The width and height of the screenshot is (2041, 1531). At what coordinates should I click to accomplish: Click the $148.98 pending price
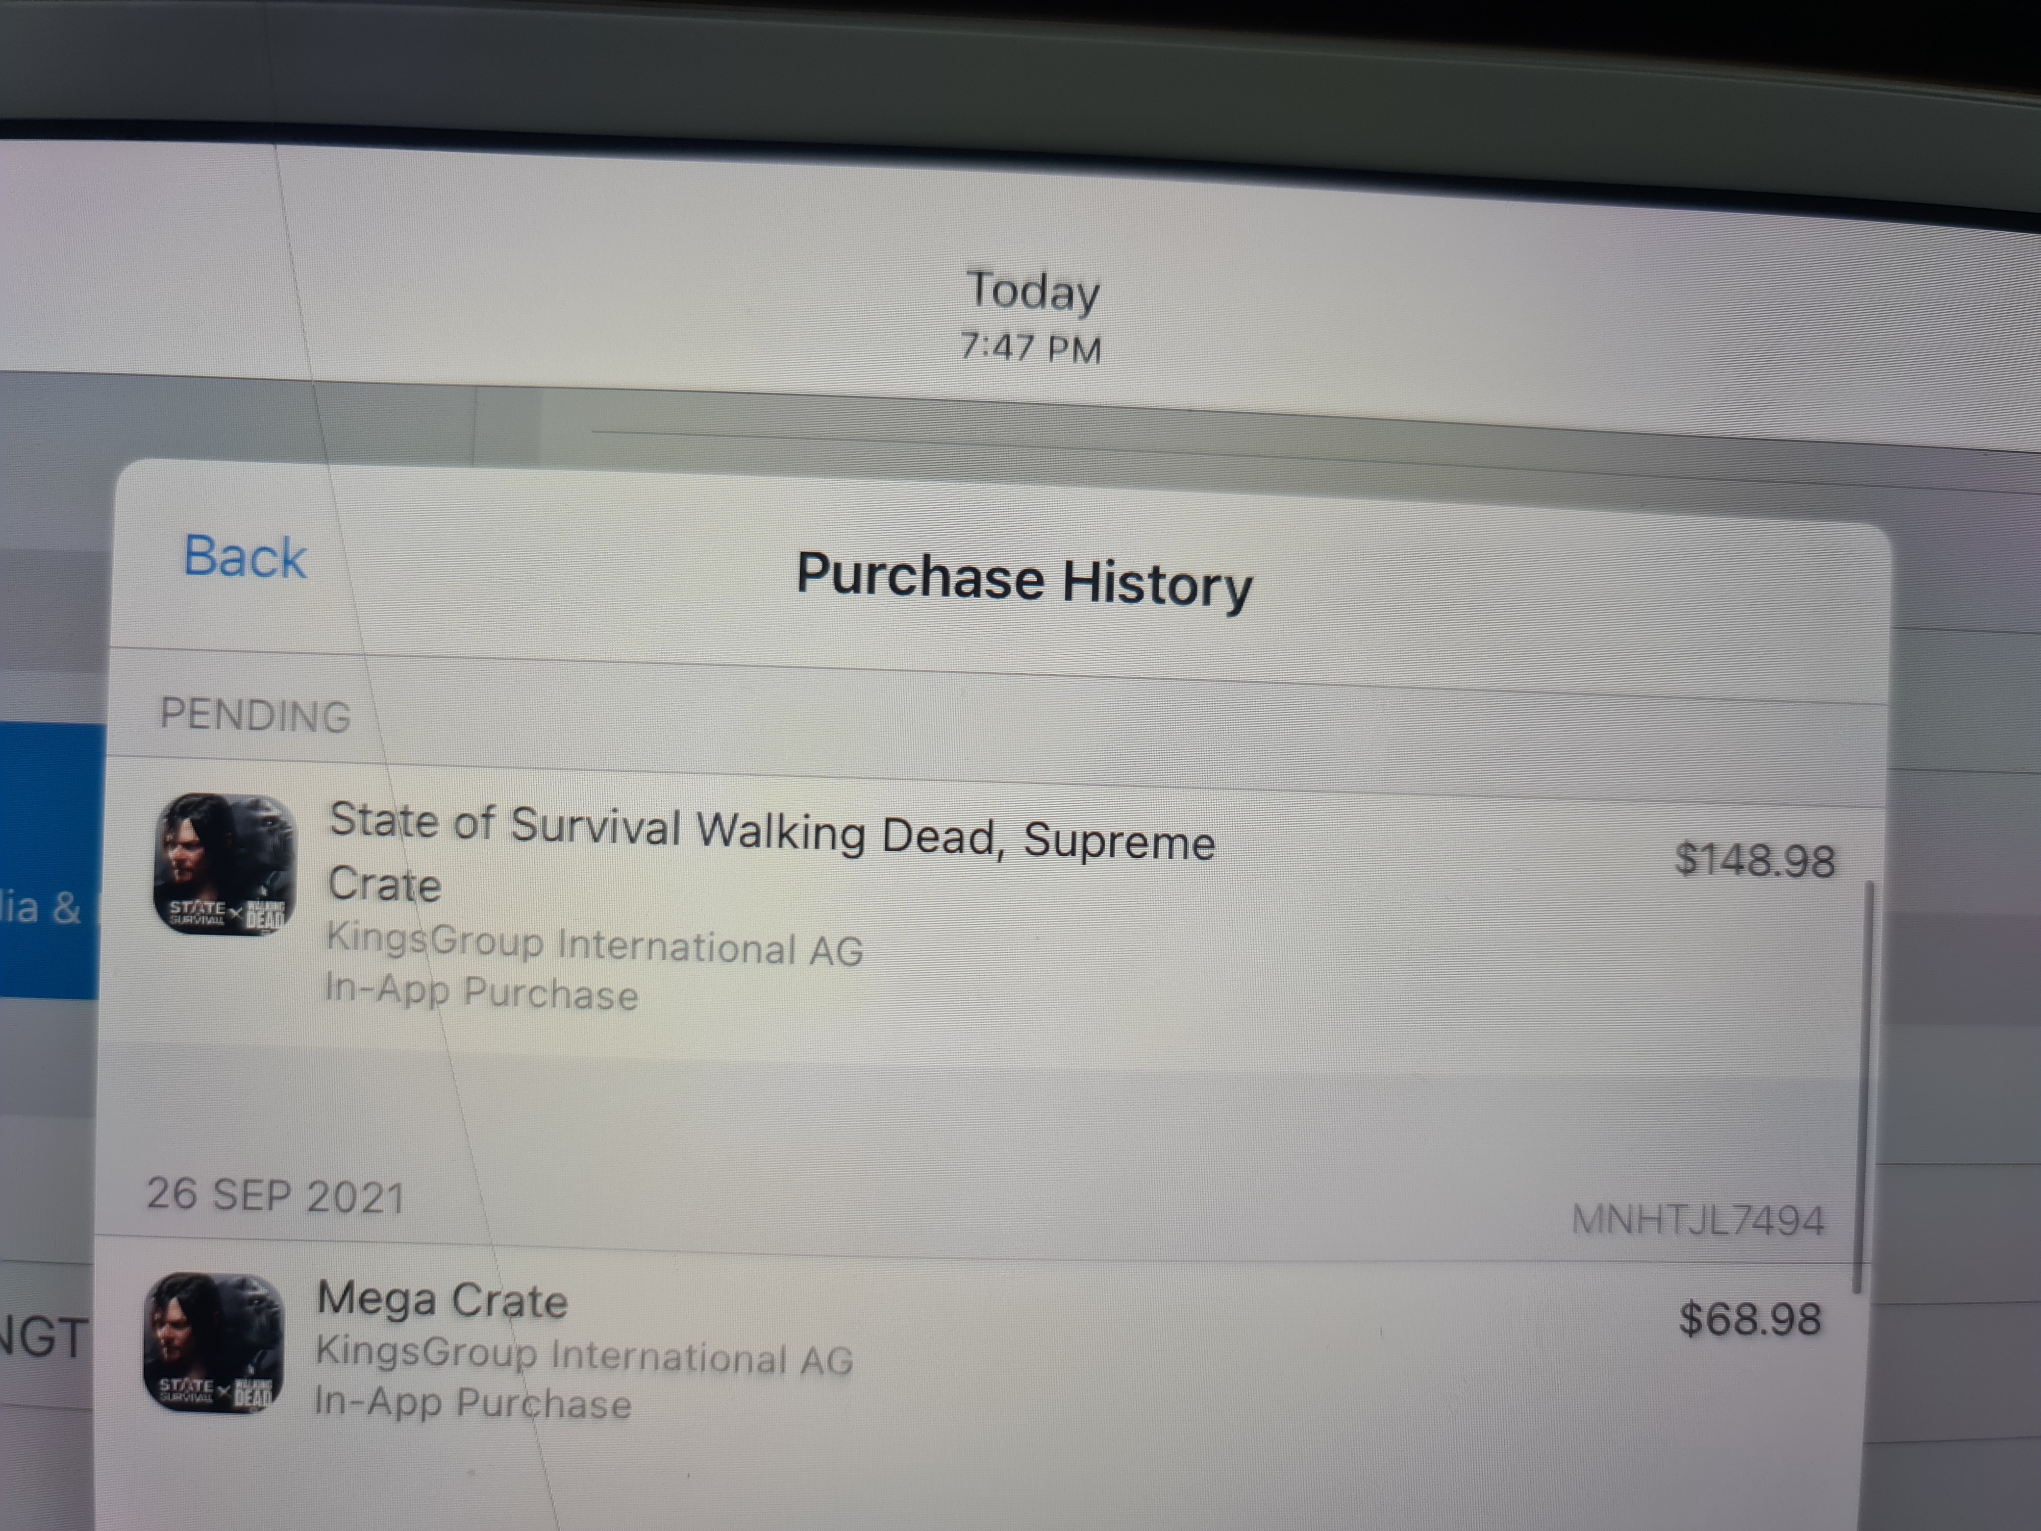click(x=1754, y=860)
